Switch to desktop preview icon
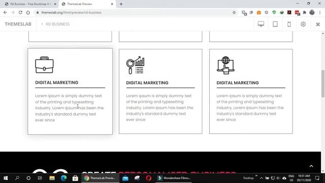325x183 pixels. tap(261, 24)
